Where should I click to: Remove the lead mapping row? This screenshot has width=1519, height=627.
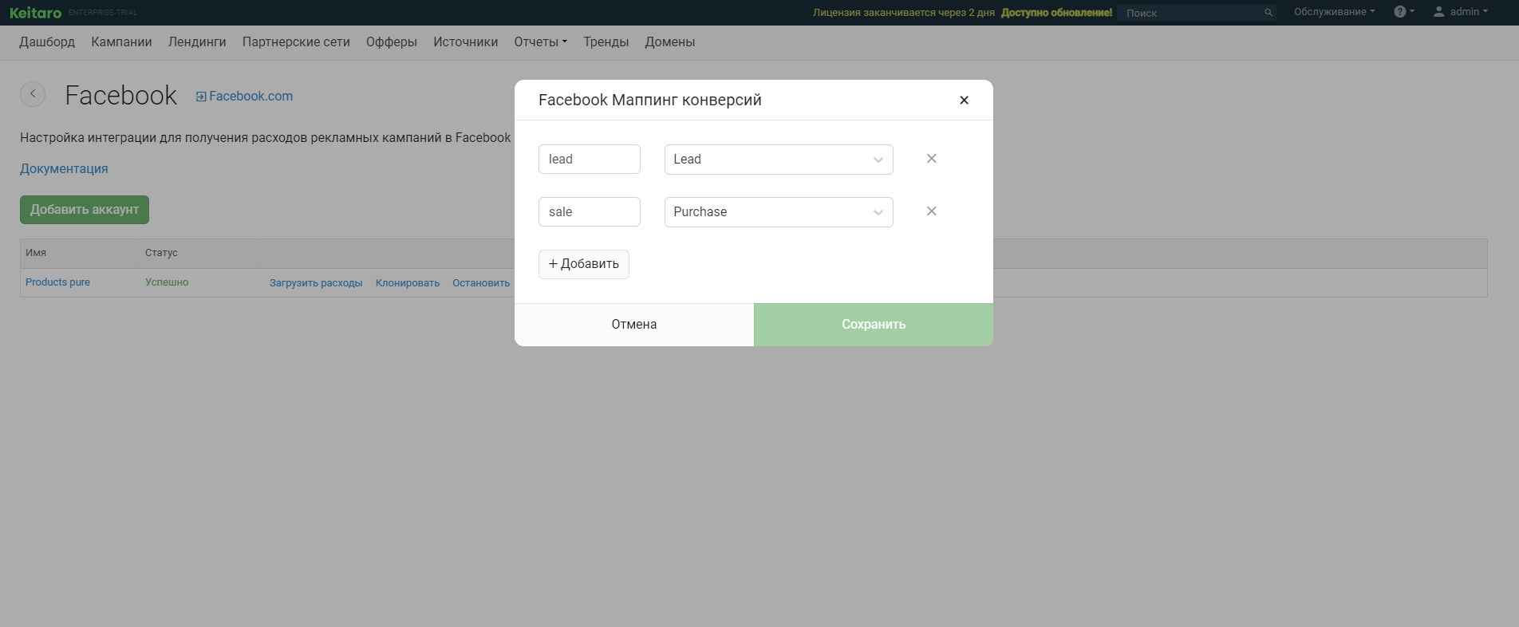[931, 159]
